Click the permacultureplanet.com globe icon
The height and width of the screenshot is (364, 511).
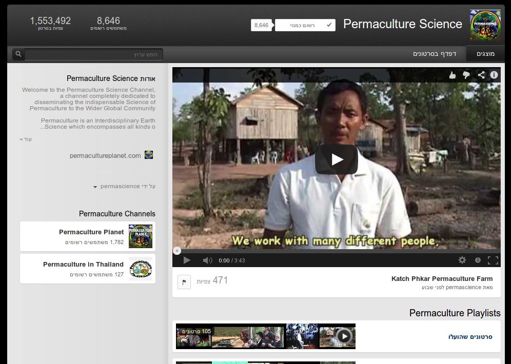click(x=149, y=155)
